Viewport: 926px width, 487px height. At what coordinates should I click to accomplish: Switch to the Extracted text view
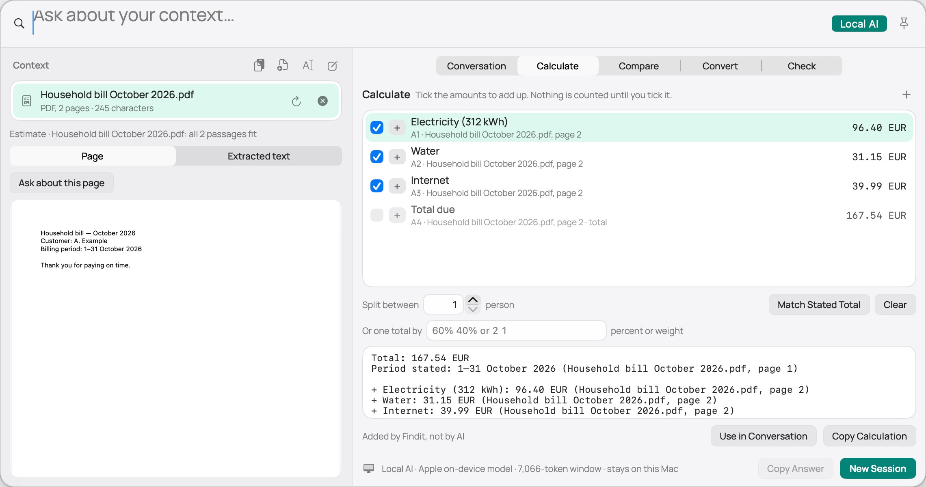[x=259, y=156]
